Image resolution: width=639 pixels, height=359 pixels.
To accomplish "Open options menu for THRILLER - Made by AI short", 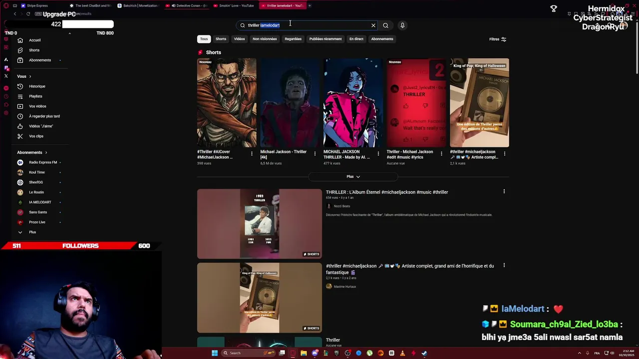I will 378,154.
